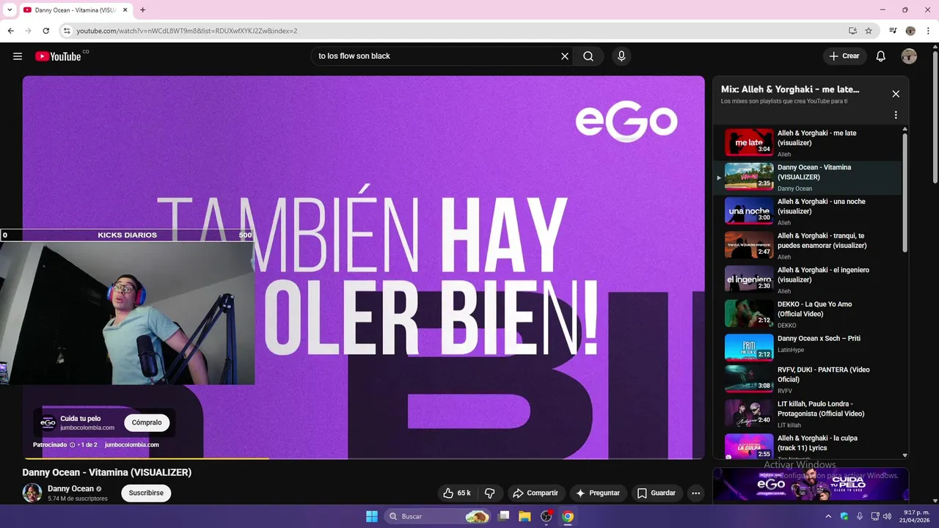
Task: Open more actions ellipsis under the video
Action: pyautogui.click(x=696, y=494)
